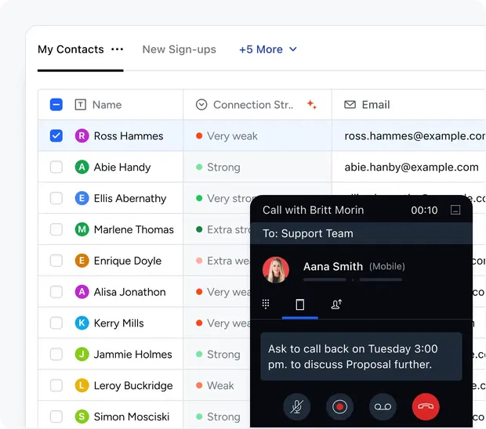Uncheck the Ross Hammes row checkbox

pyautogui.click(x=56, y=135)
